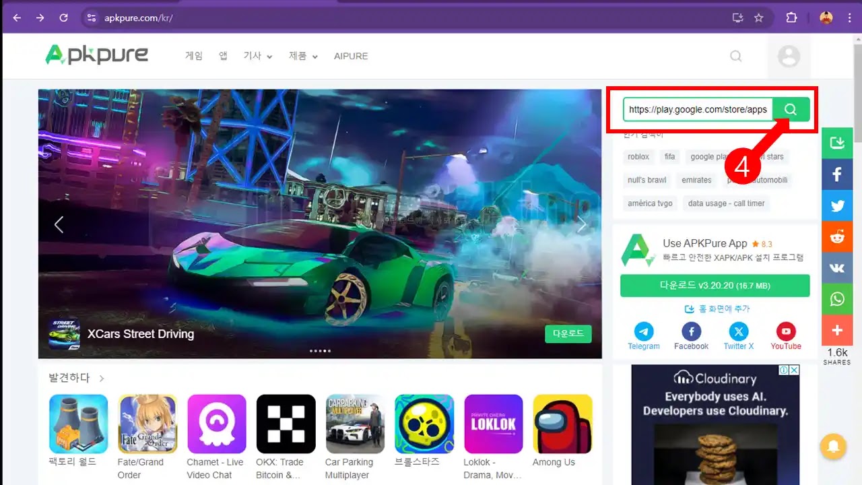Image resolution: width=862 pixels, height=485 pixels.
Task: Open the 게임 menu item
Action: pos(194,56)
